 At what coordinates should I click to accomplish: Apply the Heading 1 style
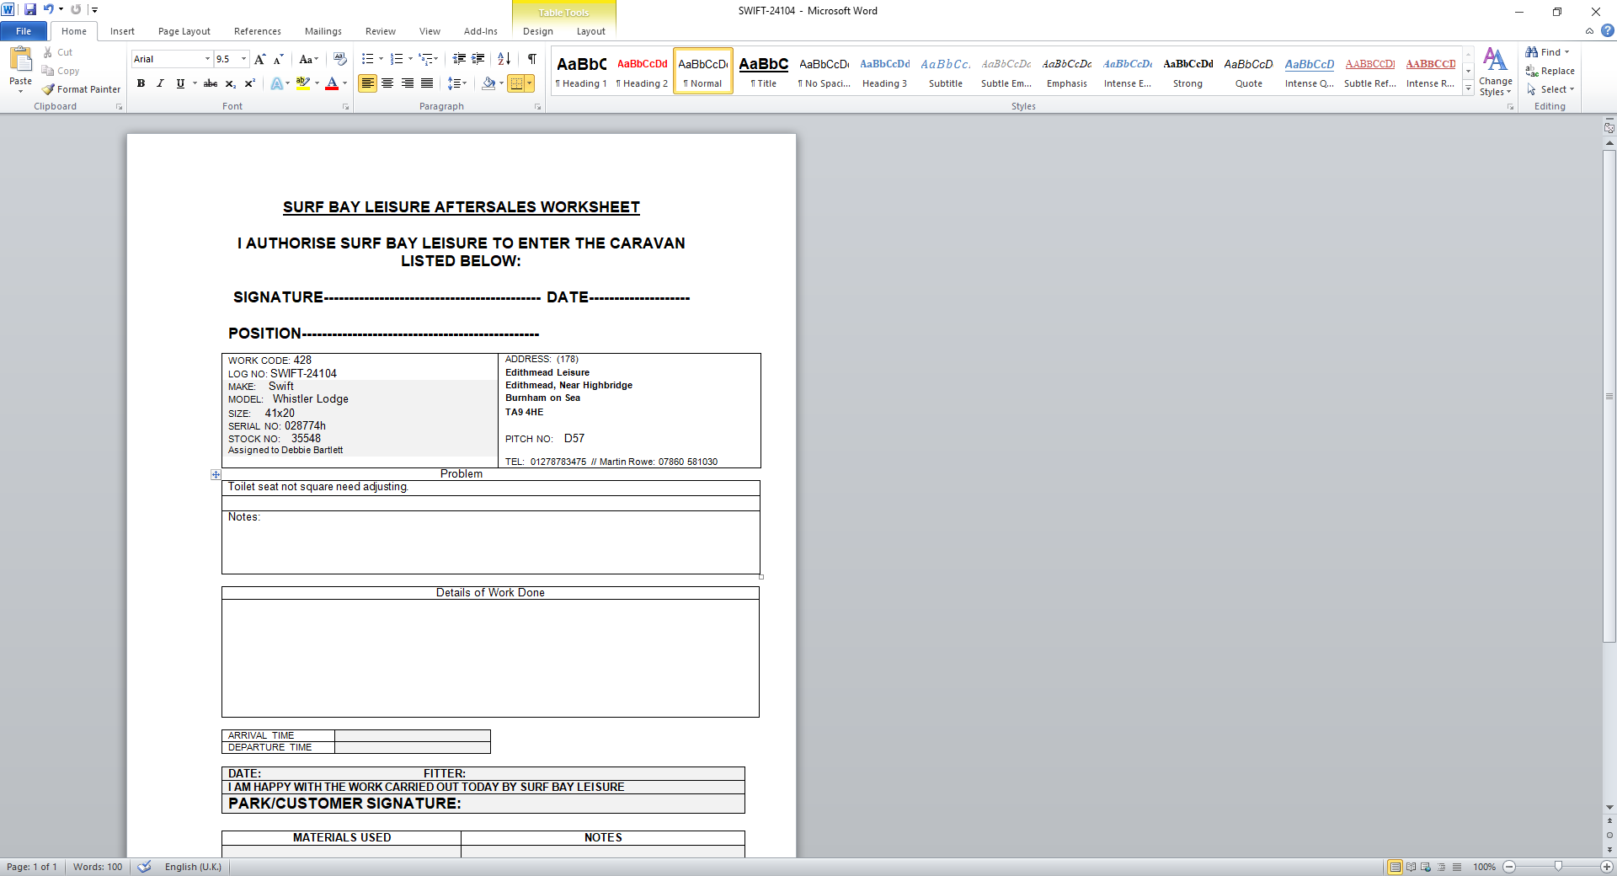581,72
